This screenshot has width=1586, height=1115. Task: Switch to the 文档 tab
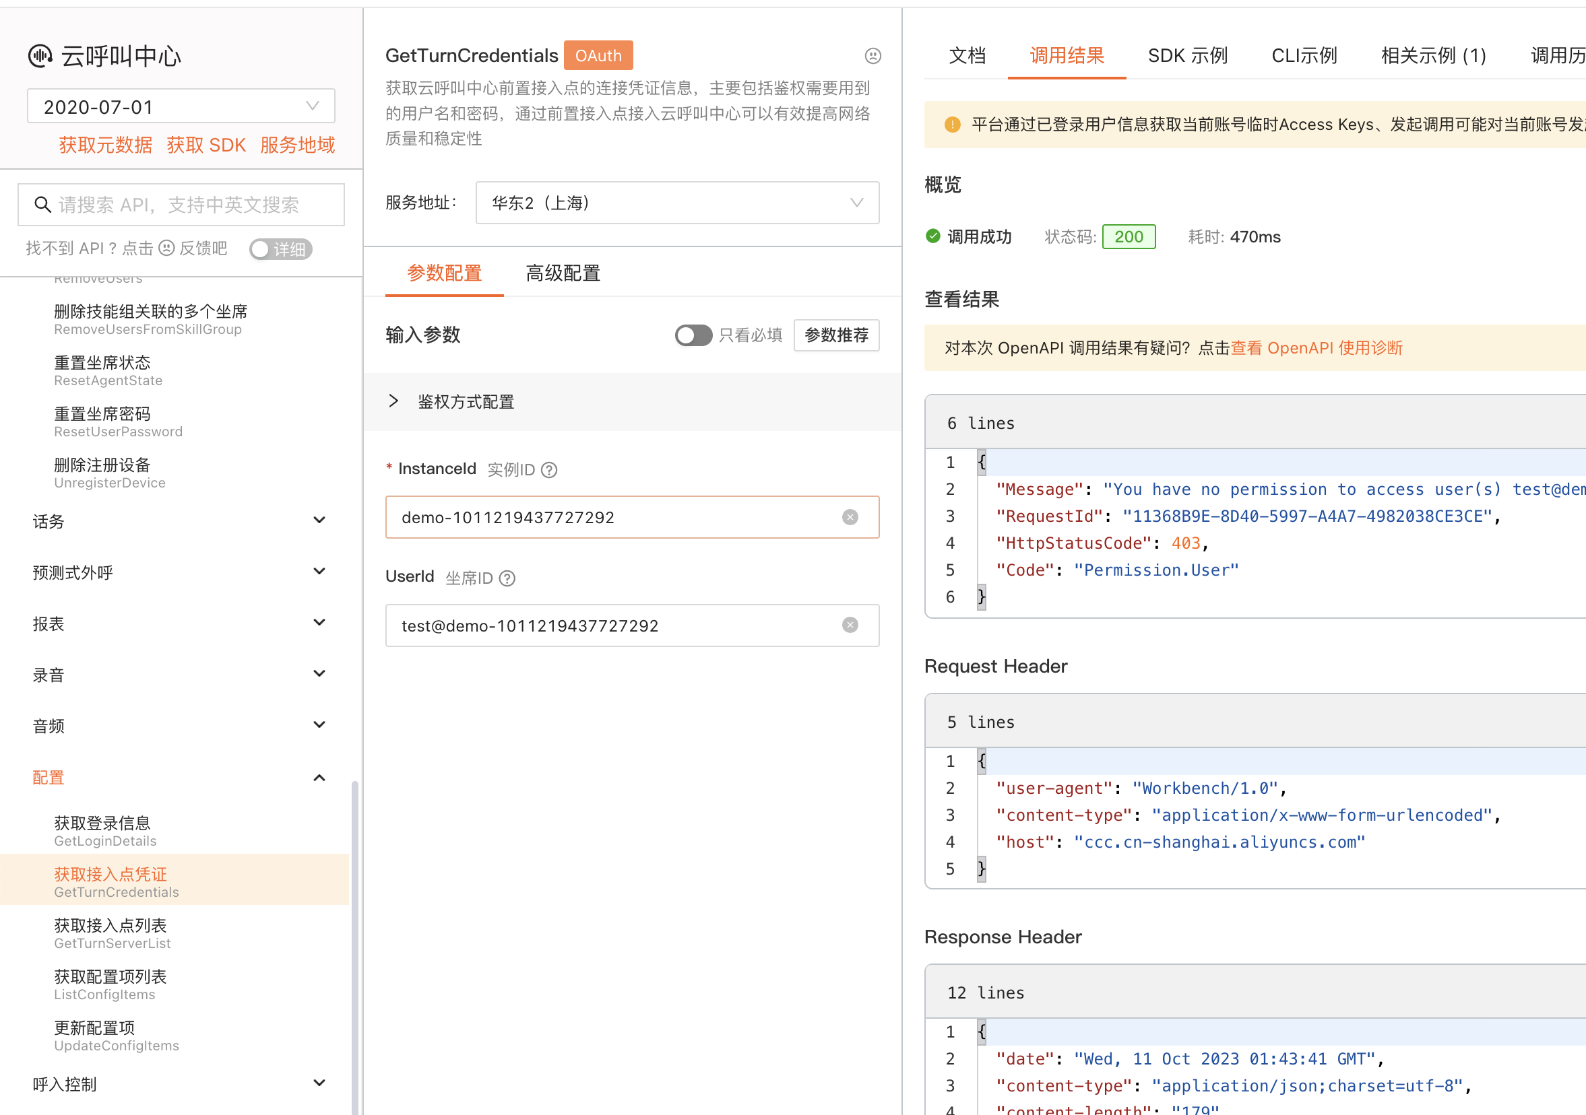click(966, 55)
